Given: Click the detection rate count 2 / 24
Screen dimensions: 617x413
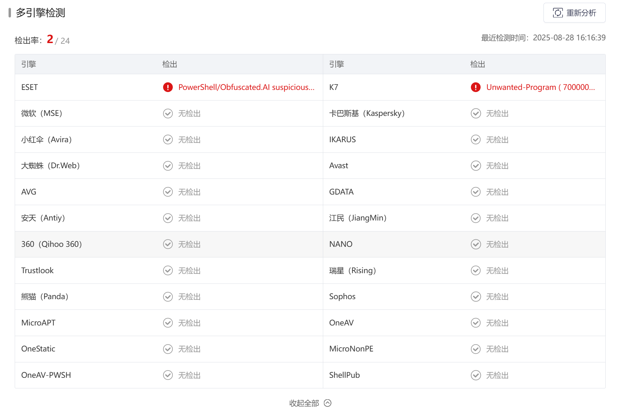Looking at the screenshot, I should tap(58, 40).
